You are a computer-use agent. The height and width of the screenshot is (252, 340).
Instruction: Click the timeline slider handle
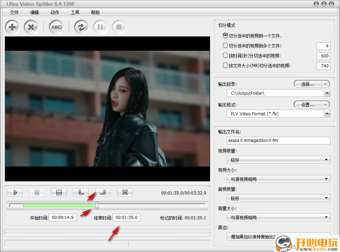(97, 205)
